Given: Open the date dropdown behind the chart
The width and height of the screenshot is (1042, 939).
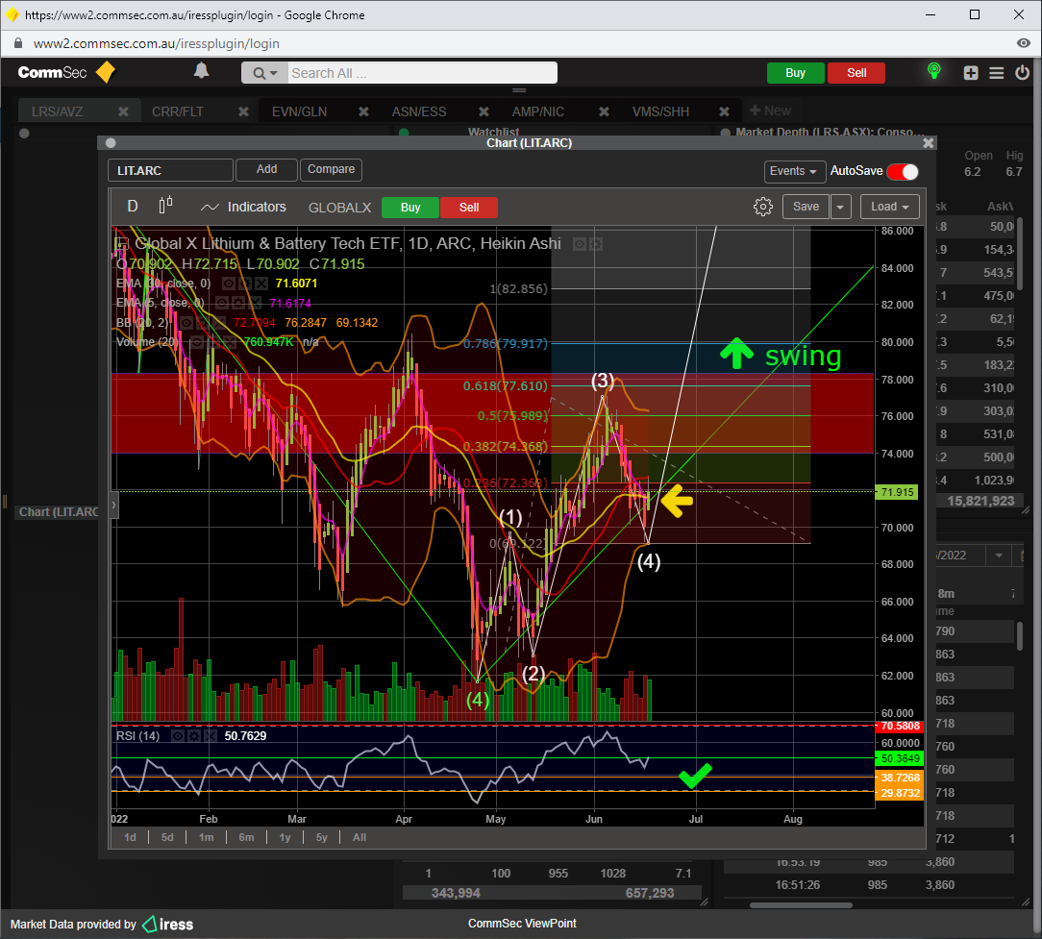Looking at the screenshot, I should pos(998,556).
